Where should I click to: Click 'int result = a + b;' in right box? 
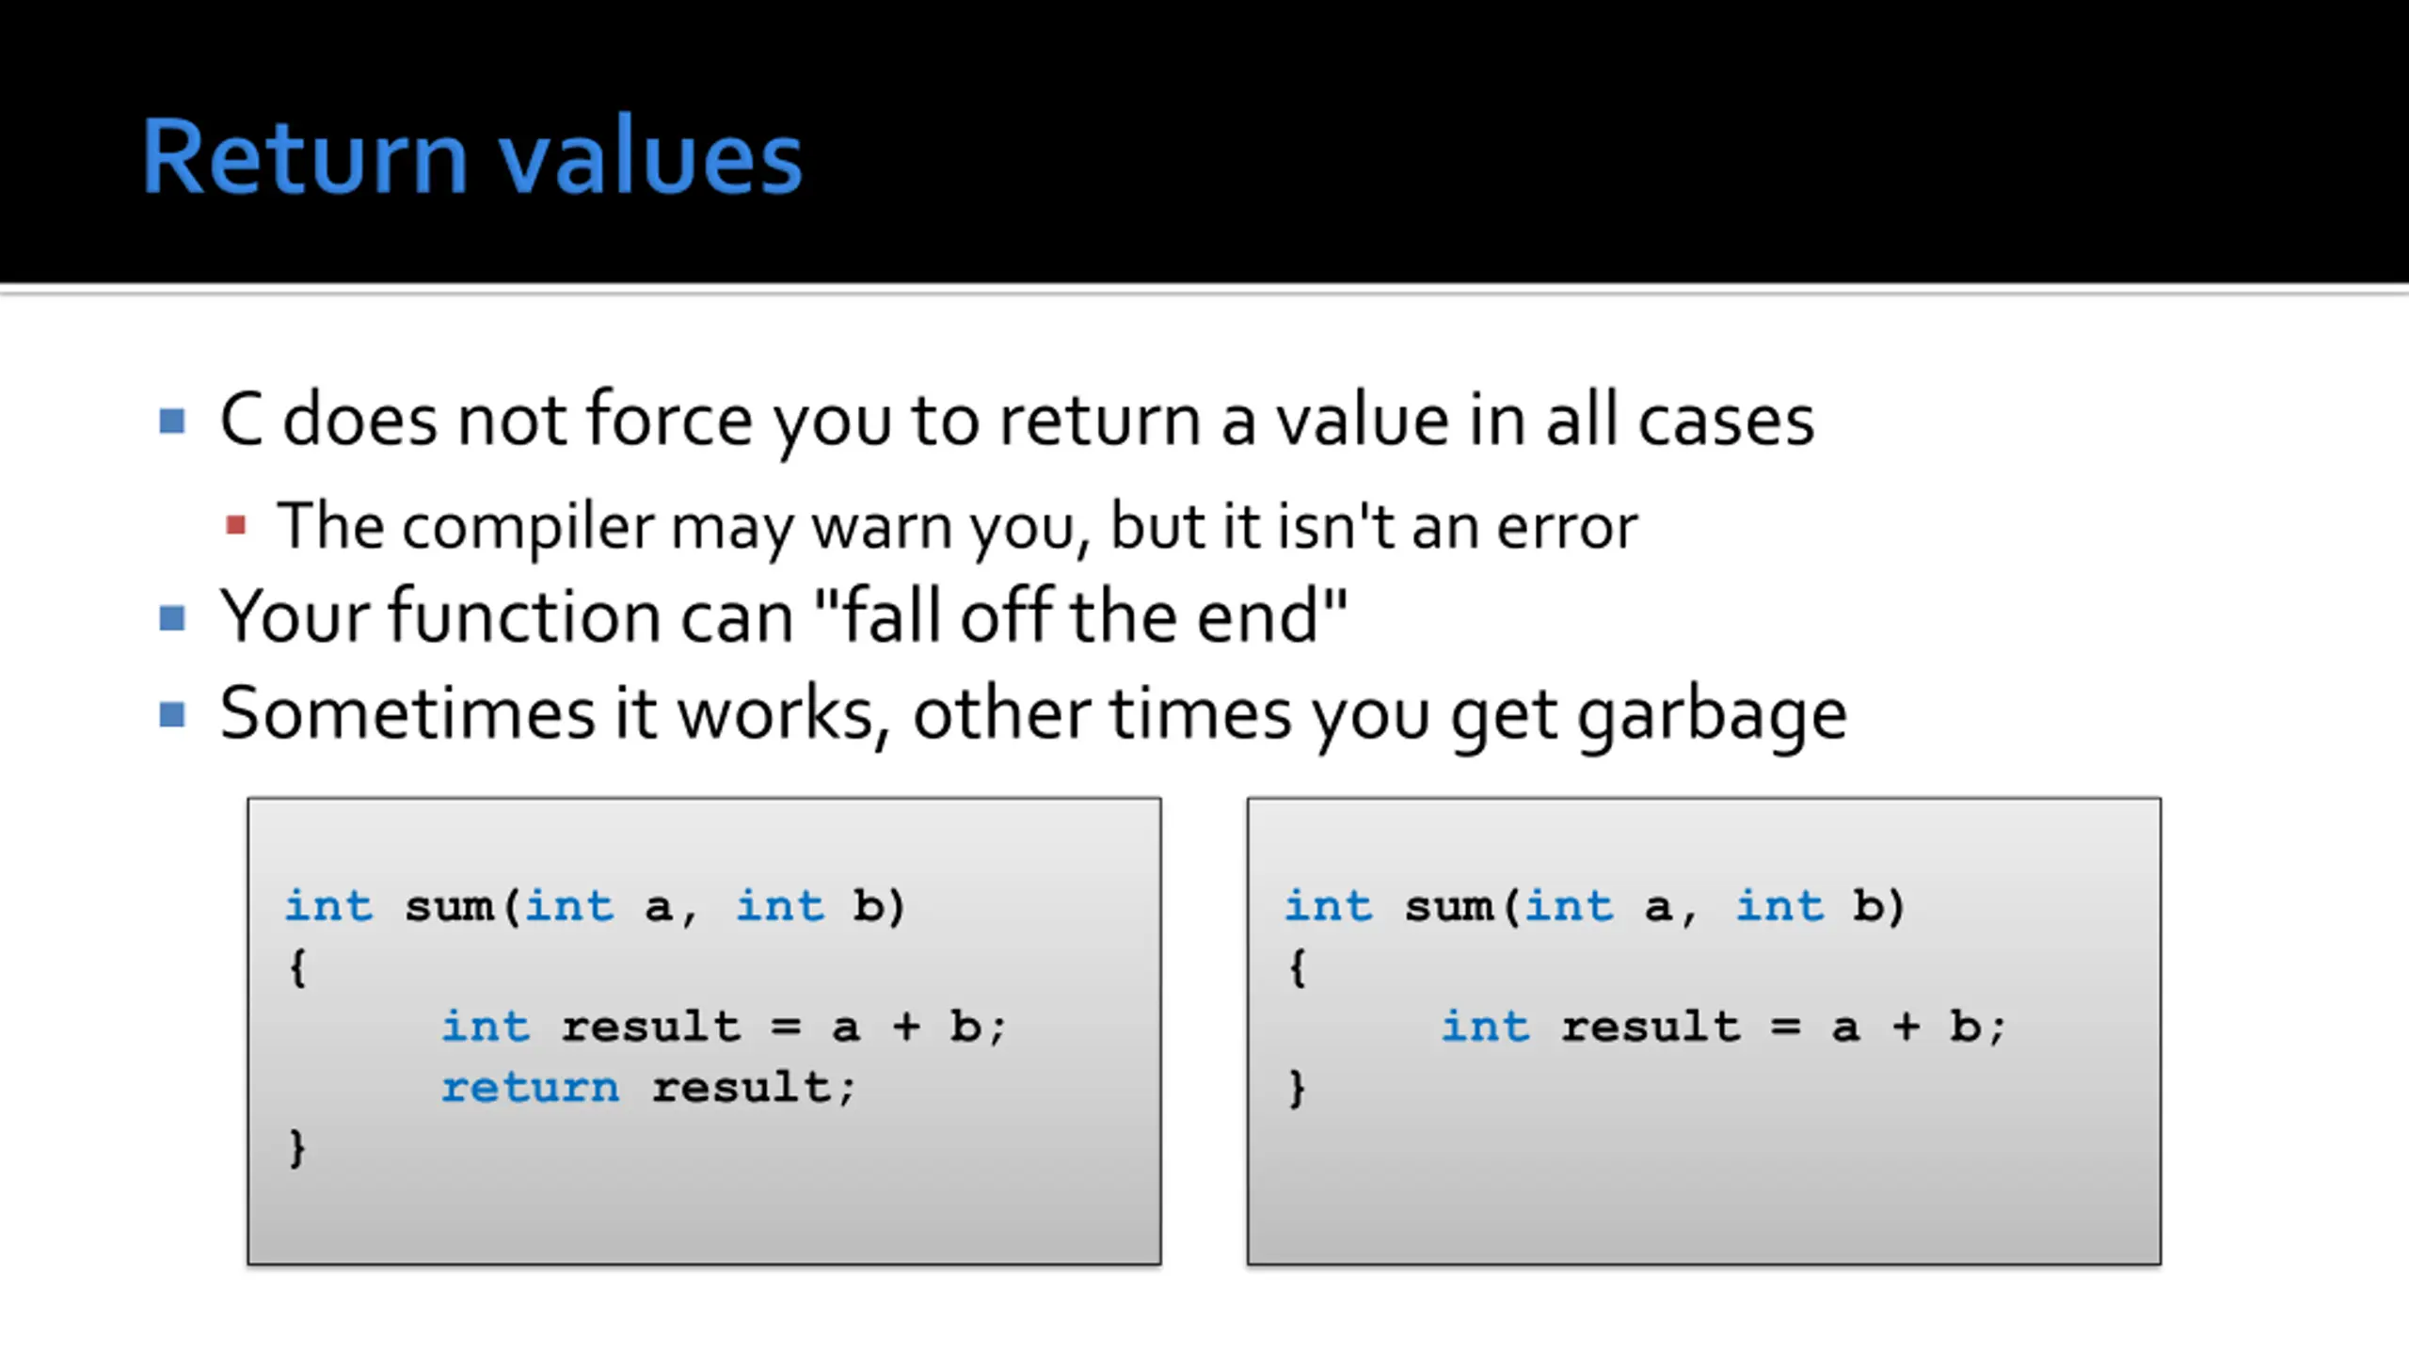(x=1725, y=1027)
